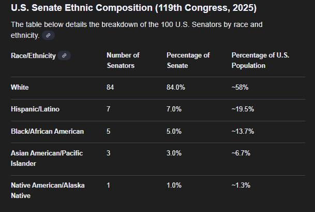Select the Hispanic/Latino row label
315x212 pixels.
(34, 109)
